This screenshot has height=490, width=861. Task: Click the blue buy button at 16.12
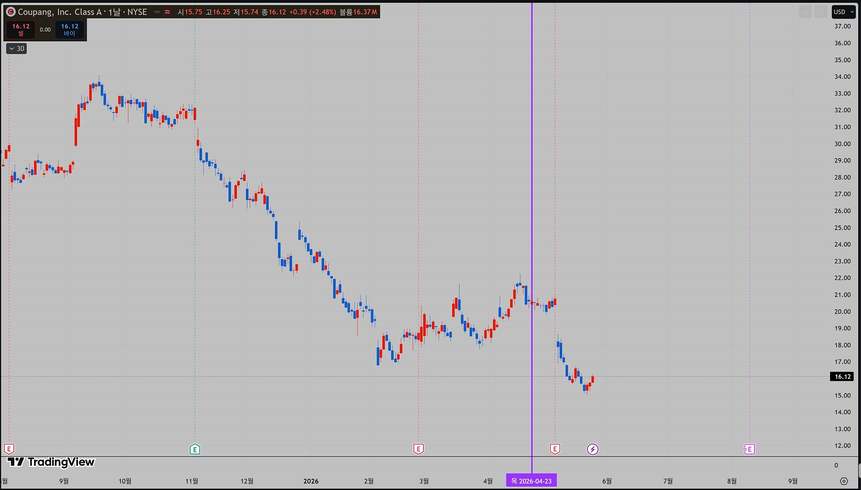[x=70, y=30]
